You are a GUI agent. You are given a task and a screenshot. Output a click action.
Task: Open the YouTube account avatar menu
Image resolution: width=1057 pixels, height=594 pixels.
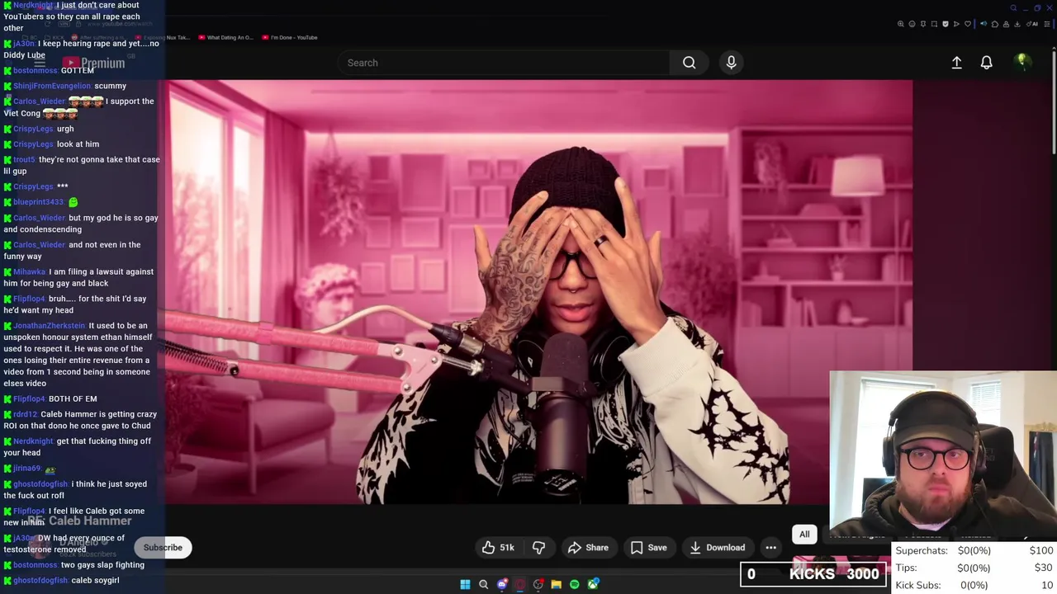click(x=1022, y=63)
